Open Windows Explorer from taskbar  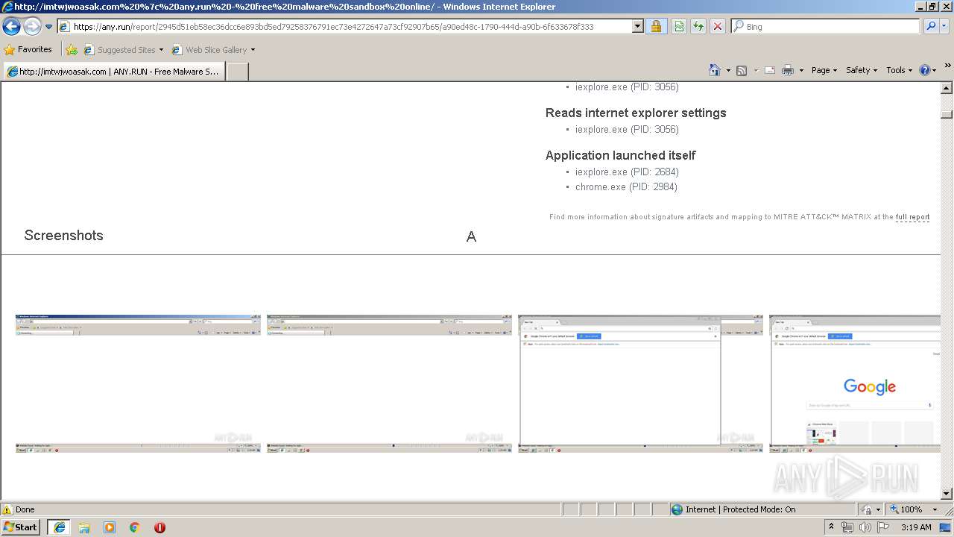pos(84,527)
